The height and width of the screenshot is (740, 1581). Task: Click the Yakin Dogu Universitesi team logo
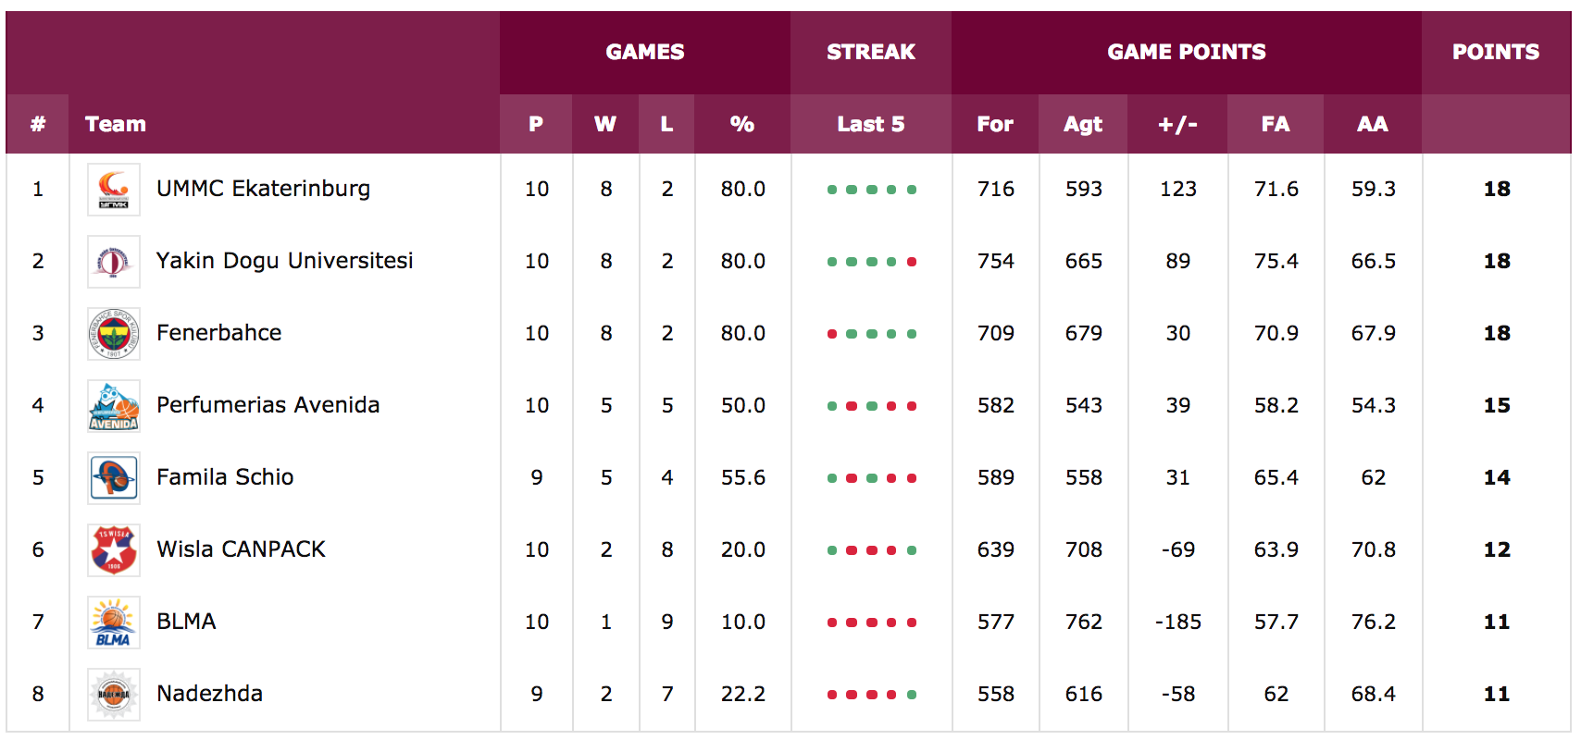114,262
